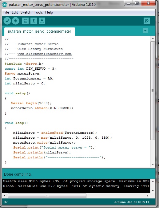Click the Upload arrow button
This screenshot has height=208, width=159.
point(15,21)
